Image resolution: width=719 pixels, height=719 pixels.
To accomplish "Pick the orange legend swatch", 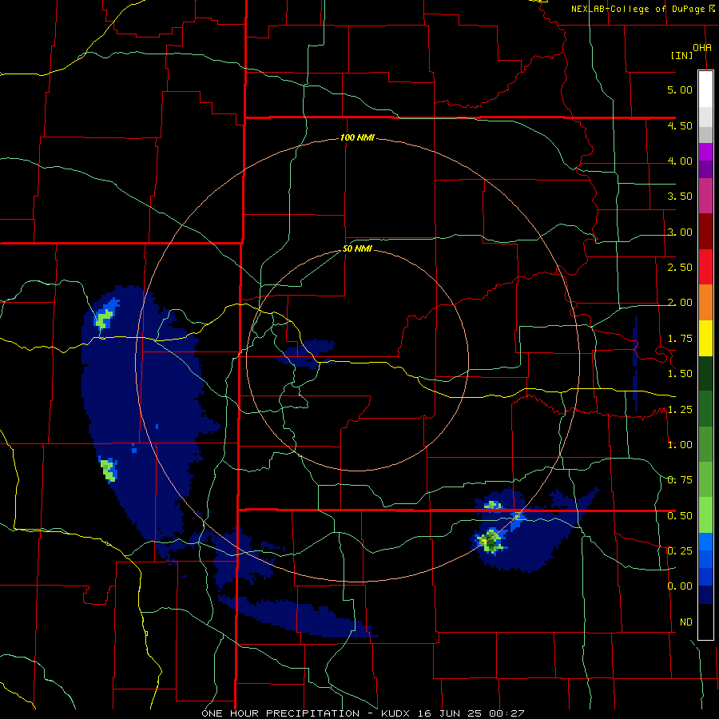I will click(705, 302).
